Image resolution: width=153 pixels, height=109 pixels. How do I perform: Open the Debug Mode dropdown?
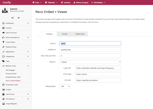[65, 86]
